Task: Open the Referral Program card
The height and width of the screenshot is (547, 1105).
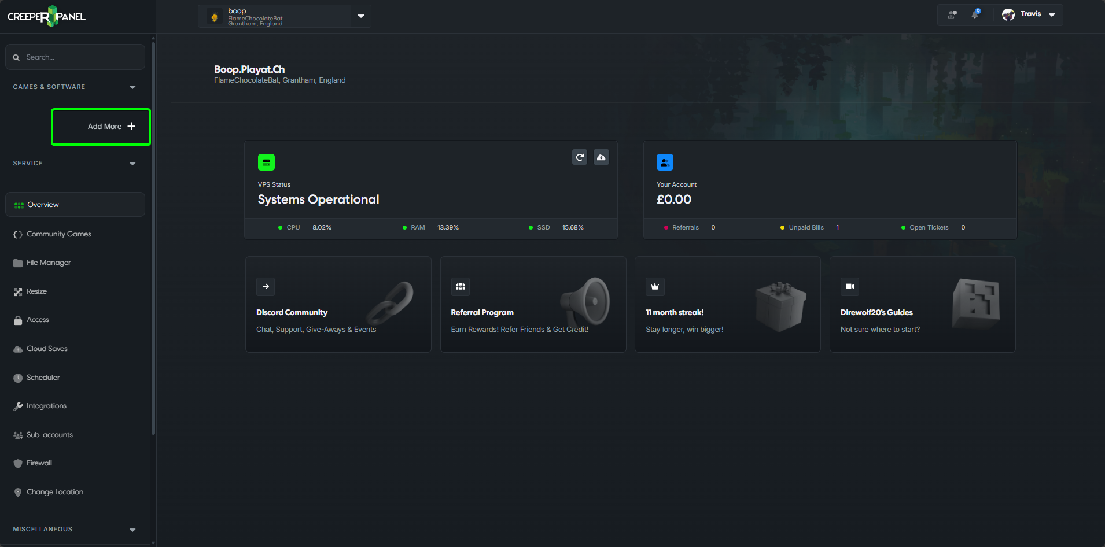Action: coord(533,305)
